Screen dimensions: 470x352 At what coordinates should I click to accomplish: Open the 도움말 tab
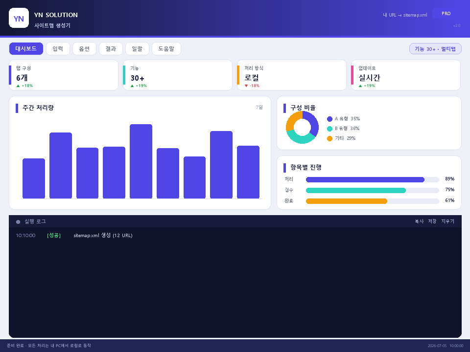(166, 49)
